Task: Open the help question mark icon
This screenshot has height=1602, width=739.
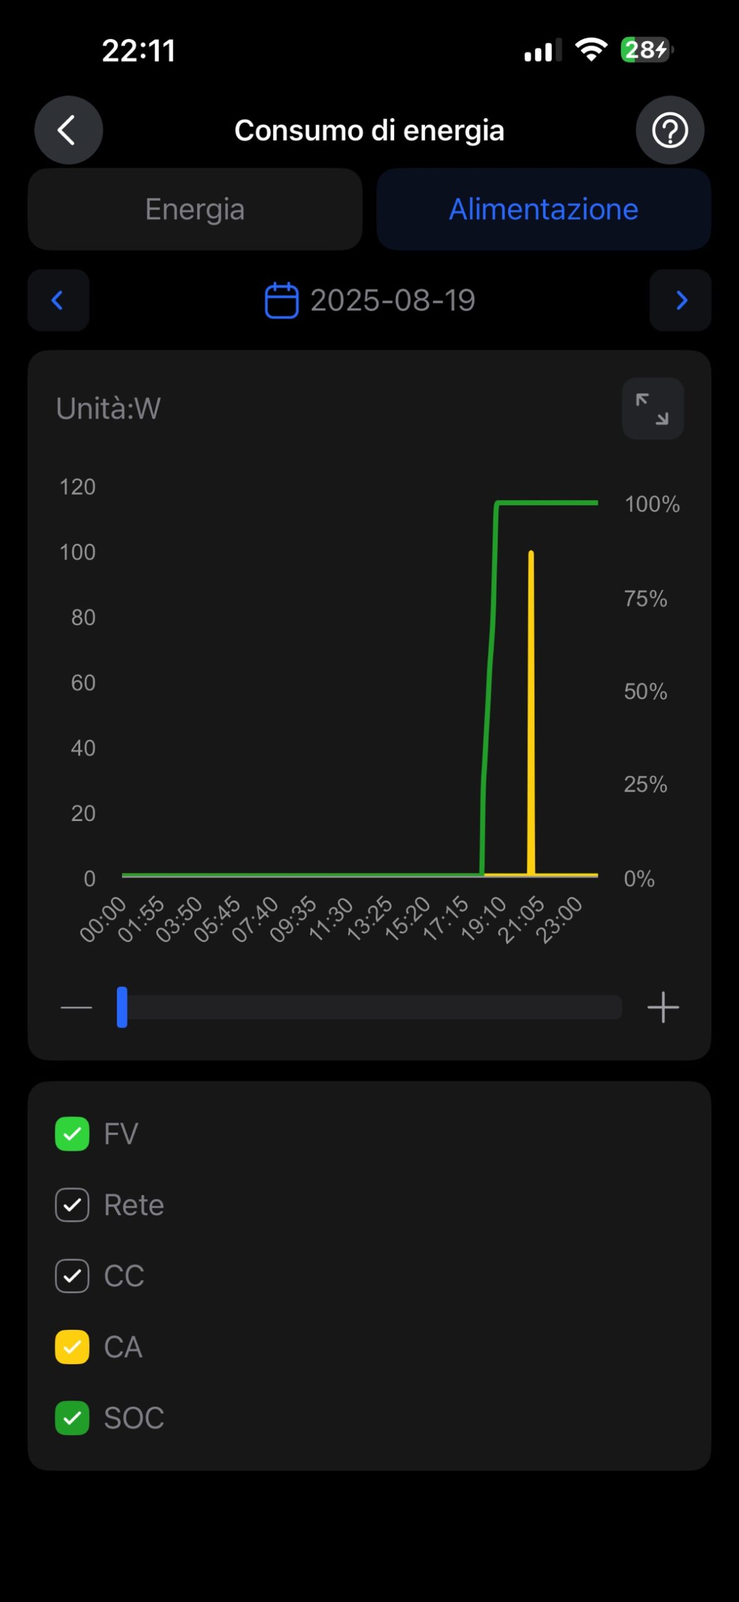Action: point(670,130)
